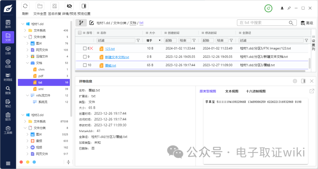Open the 设置列 column settings
This screenshot has height=169, width=318.
(313, 43)
